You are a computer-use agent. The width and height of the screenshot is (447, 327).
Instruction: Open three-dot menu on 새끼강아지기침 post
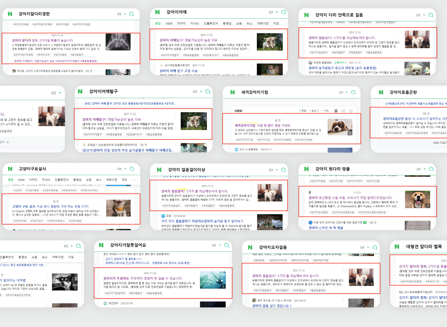pyautogui.click(x=323, y=120)
